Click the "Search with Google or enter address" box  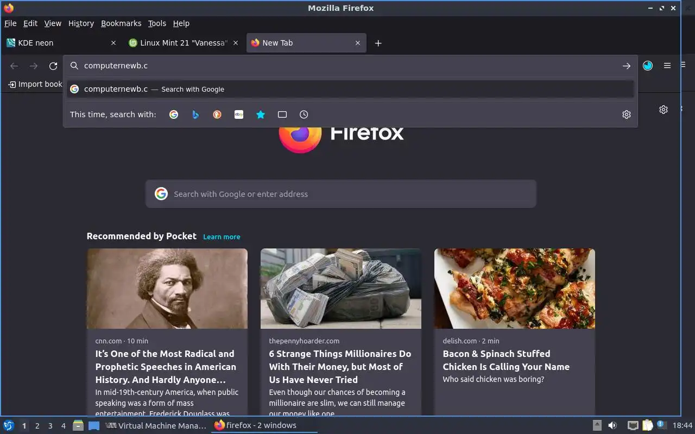pyautogui.click(x=341, y=194)
